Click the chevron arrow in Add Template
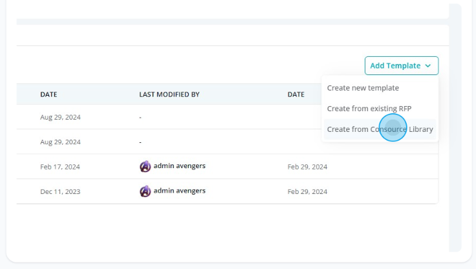This screenshot has width=476, height=269. [427, 66]
